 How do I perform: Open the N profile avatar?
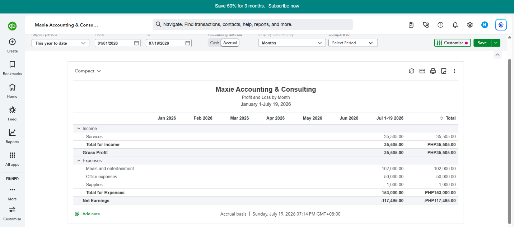485,25
